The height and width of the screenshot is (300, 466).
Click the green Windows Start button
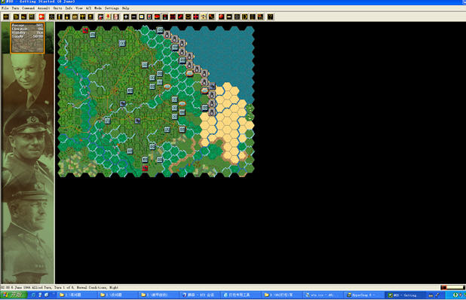(x=14, y=295)
